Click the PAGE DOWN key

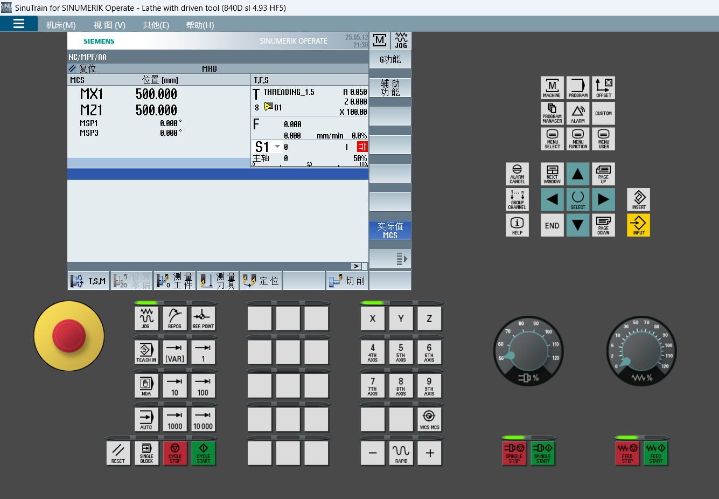pyautogui.click(x=603, y=225)
